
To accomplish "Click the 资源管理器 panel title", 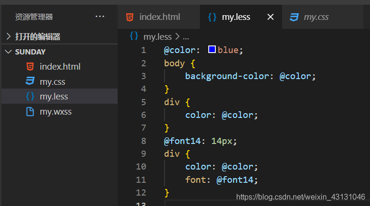I will (x=34, y=17).
